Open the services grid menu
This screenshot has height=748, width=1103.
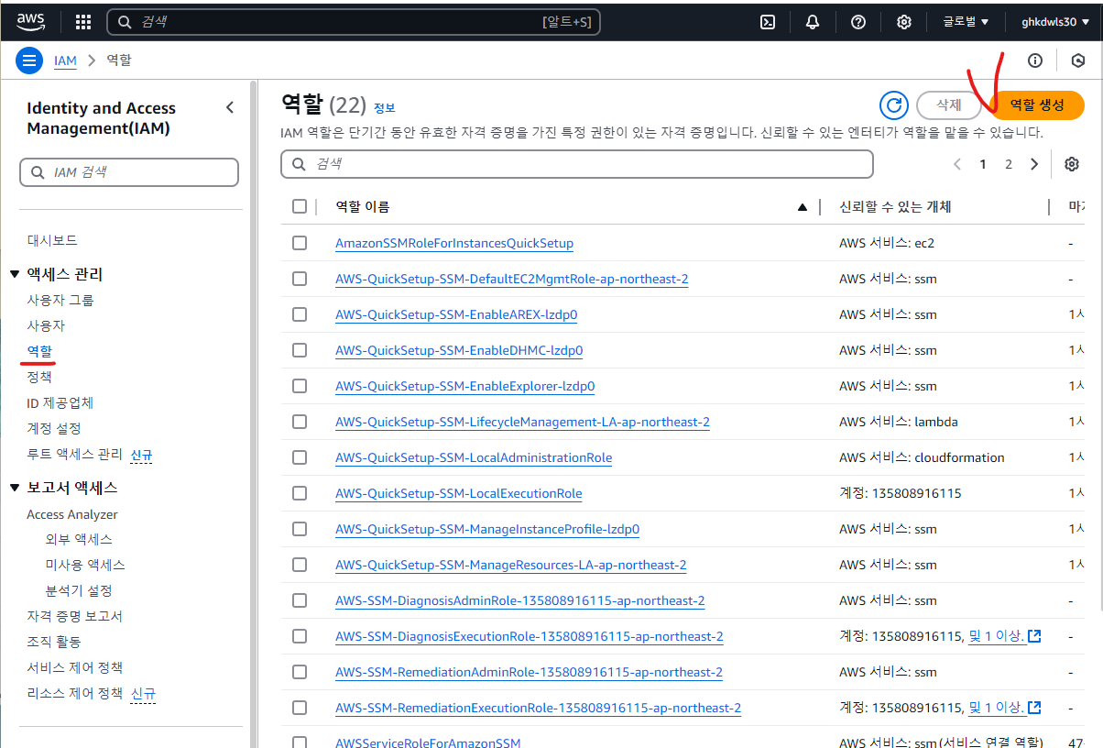(x=82, y=22)
